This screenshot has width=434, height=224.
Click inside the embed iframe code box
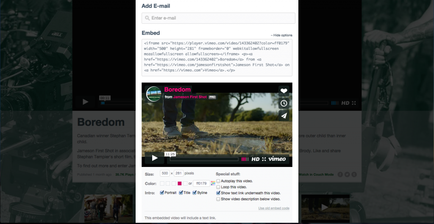click(x=217, y=57)
